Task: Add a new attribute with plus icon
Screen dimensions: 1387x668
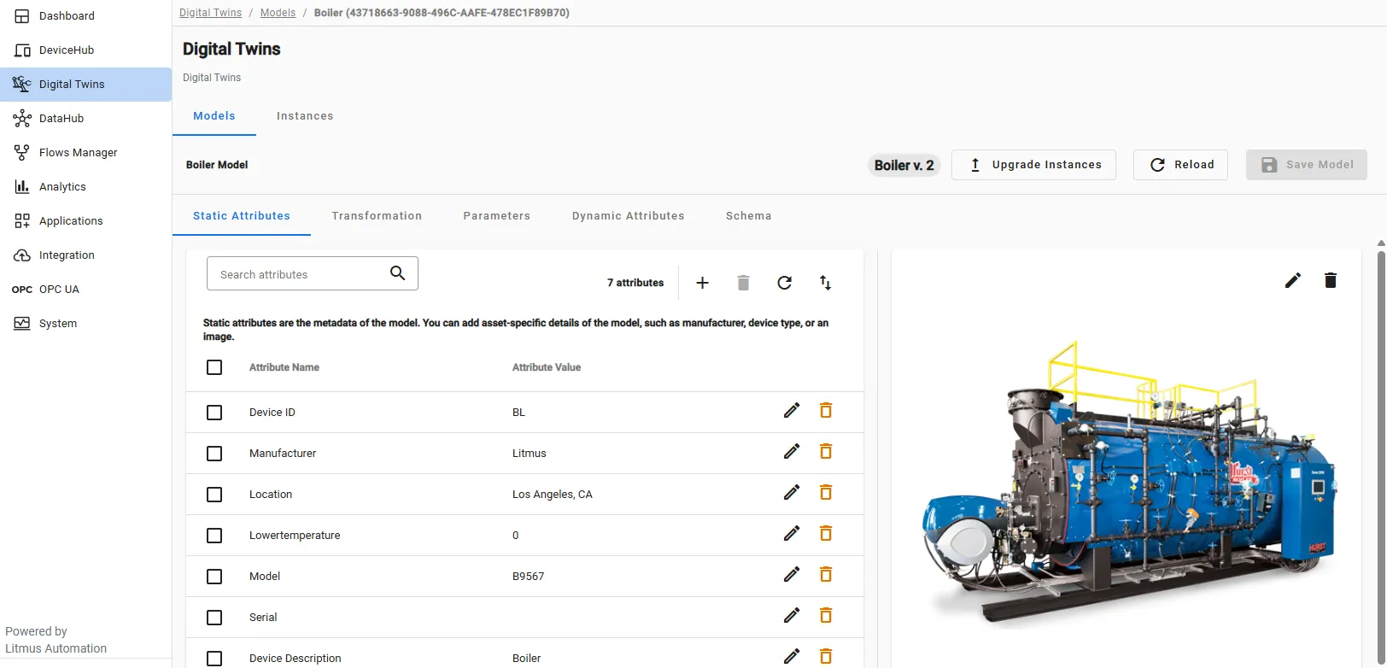Action: pos(702,283)
